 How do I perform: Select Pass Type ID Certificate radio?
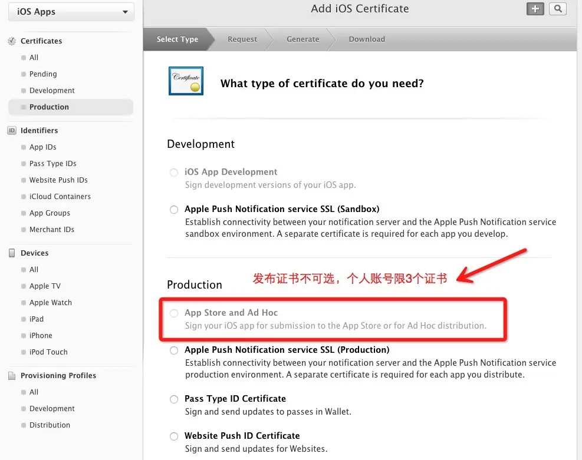(x=174, y=399)
